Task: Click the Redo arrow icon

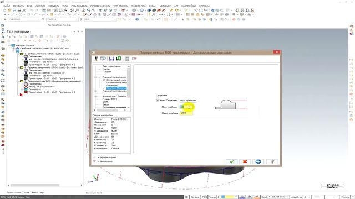Action: (x=37, y=10)
